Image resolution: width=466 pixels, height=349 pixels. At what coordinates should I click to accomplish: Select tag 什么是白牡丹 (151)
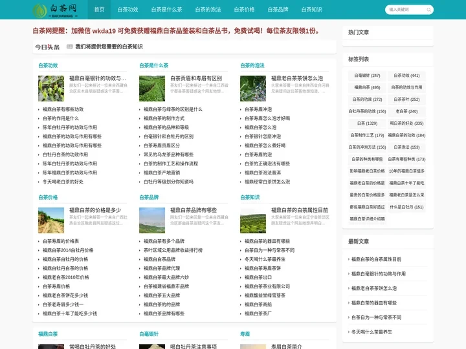click(406, 207)
